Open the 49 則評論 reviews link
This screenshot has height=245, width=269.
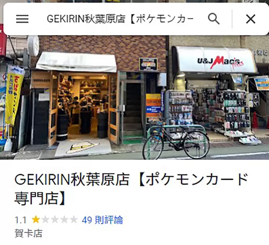(x=102, y=220)
